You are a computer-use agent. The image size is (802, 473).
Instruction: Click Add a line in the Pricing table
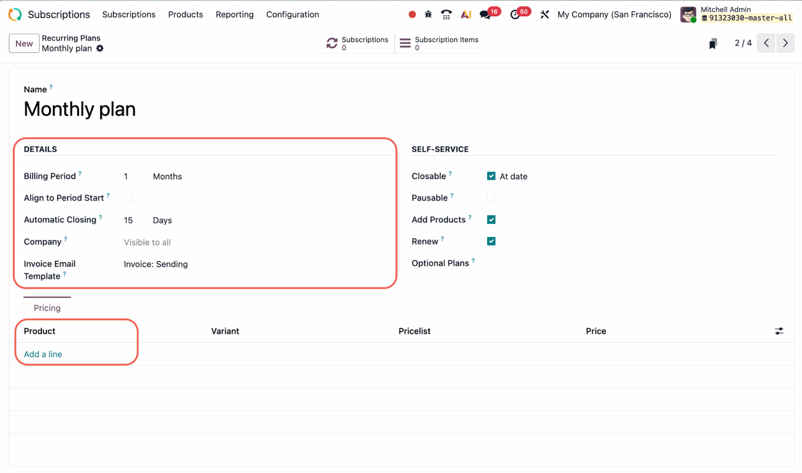click(x=43, y=354)
